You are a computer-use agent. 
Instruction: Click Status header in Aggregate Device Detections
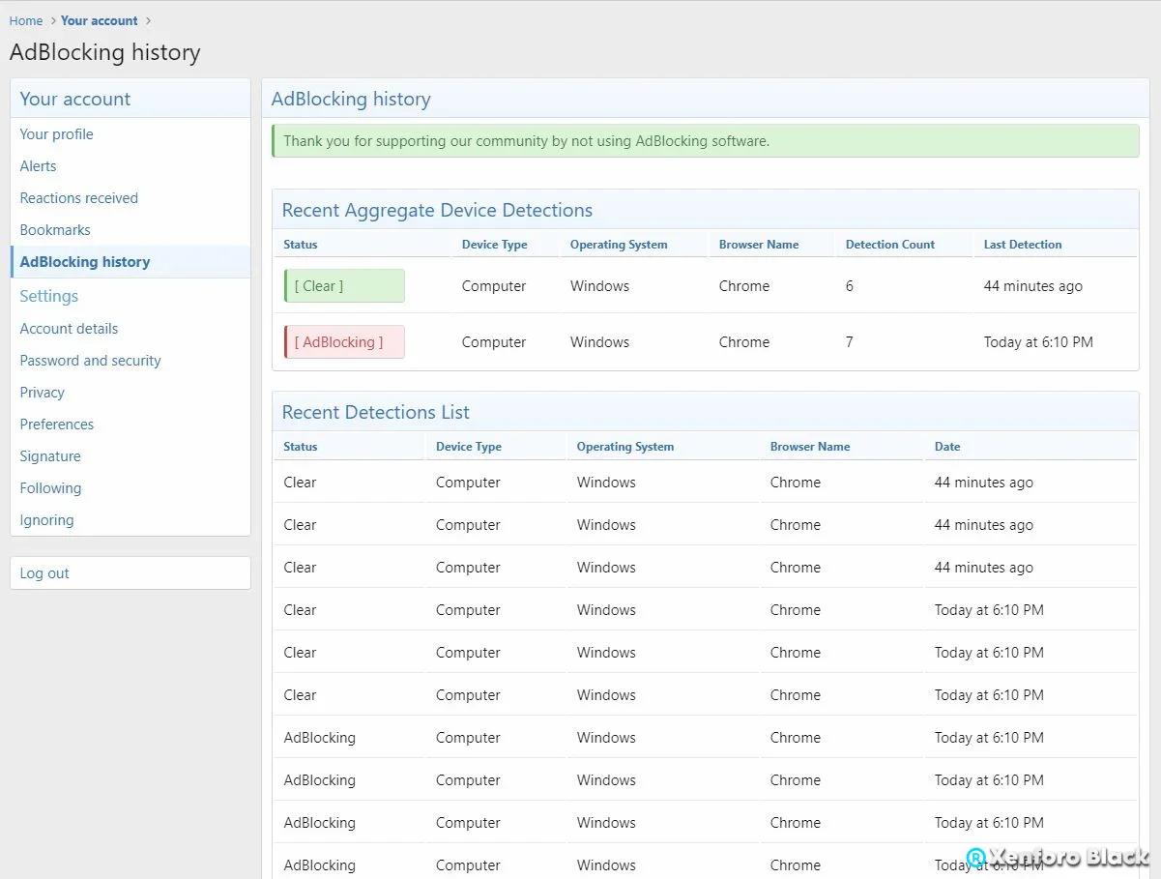(301, 245)
